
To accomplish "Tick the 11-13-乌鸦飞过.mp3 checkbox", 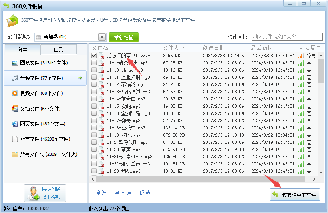I will (x=94, y=92).
